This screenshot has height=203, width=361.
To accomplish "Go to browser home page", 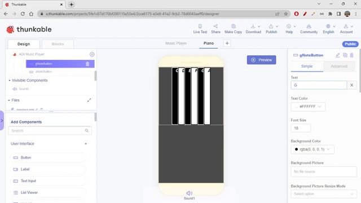I will [31, 14].
